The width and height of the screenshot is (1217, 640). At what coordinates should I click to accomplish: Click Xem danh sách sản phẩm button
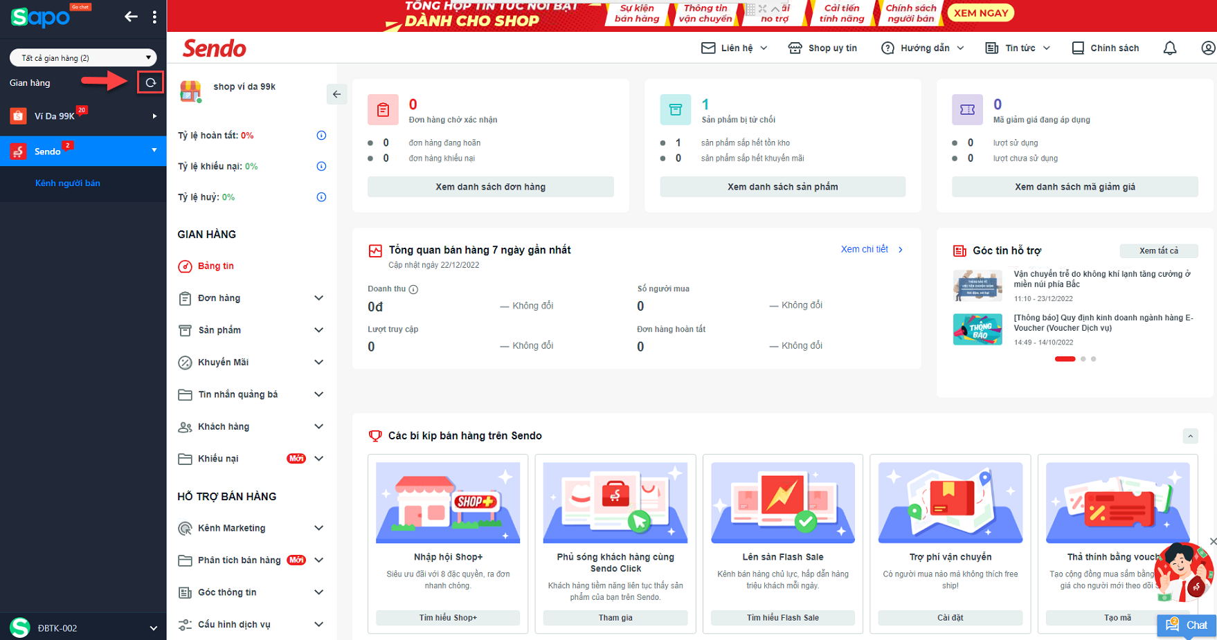pos(782,187)
